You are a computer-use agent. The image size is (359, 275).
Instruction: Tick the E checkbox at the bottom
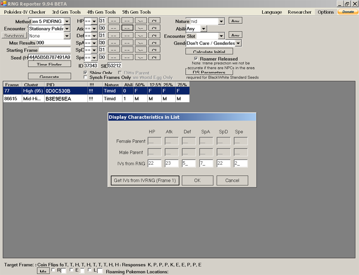click(71, 270)
